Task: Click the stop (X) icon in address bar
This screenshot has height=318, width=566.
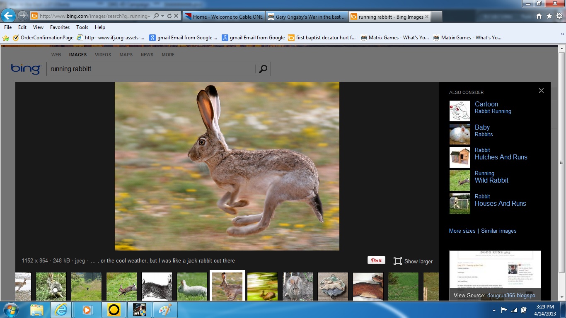Action: pos(176,16)
